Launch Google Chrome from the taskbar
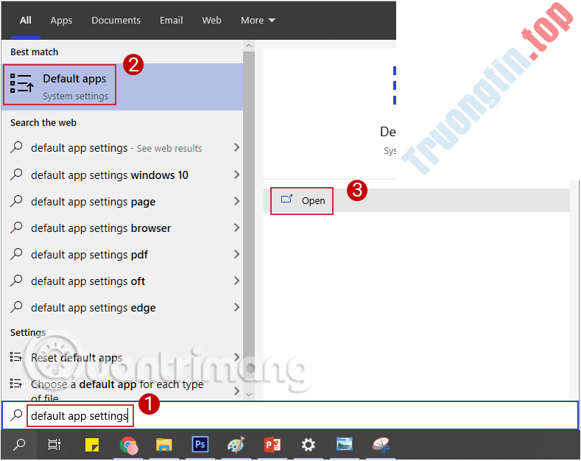The image size is (581, 461). (129, 445)
